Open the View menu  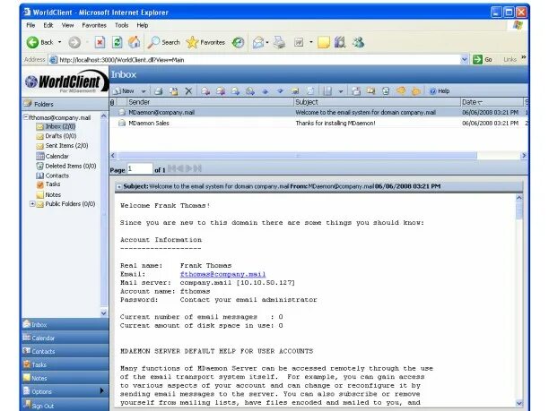[x=67, y=25]
